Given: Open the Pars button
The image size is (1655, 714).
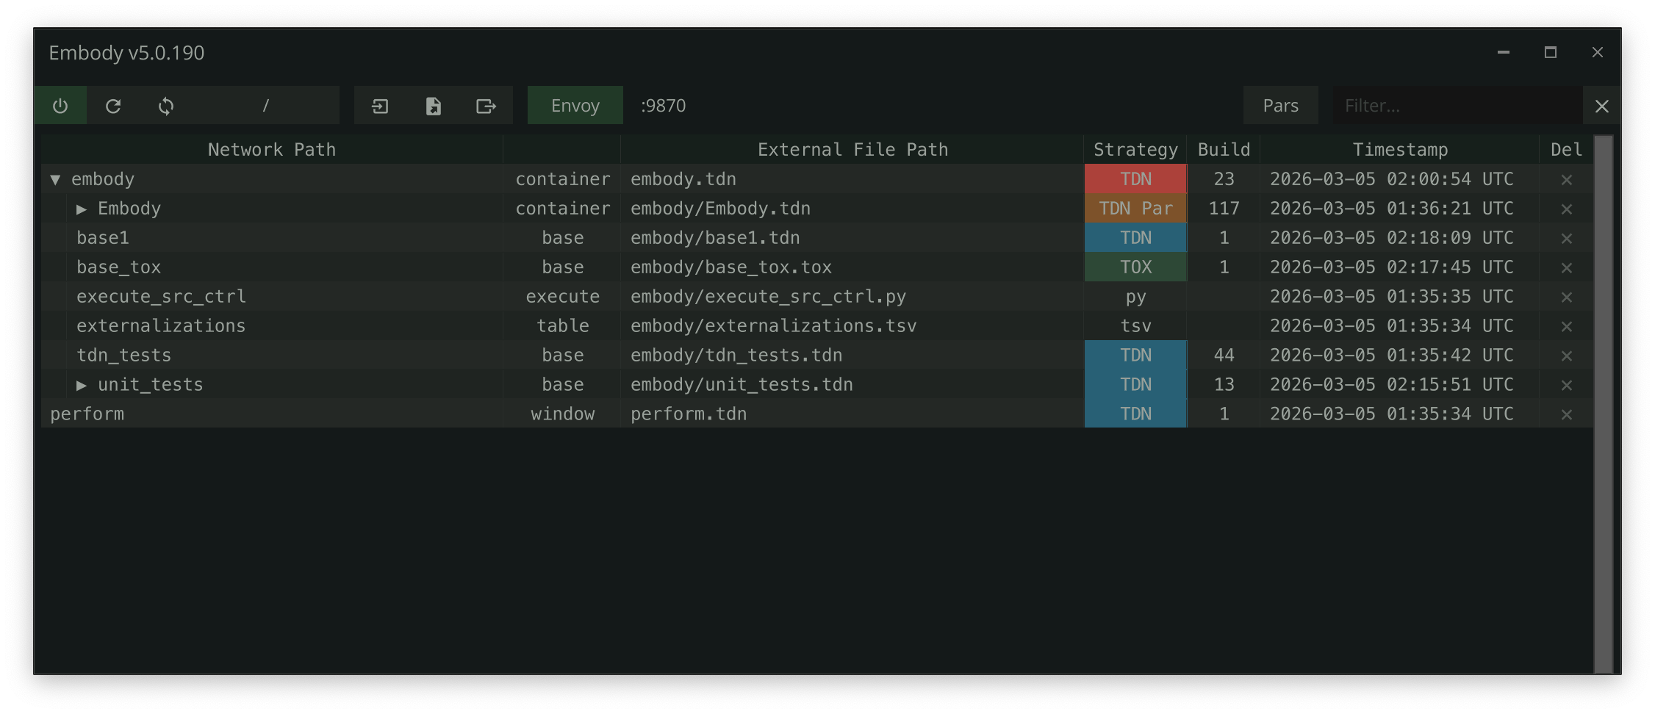Looking at the screenshot, I should click(x=1281, y=106).
